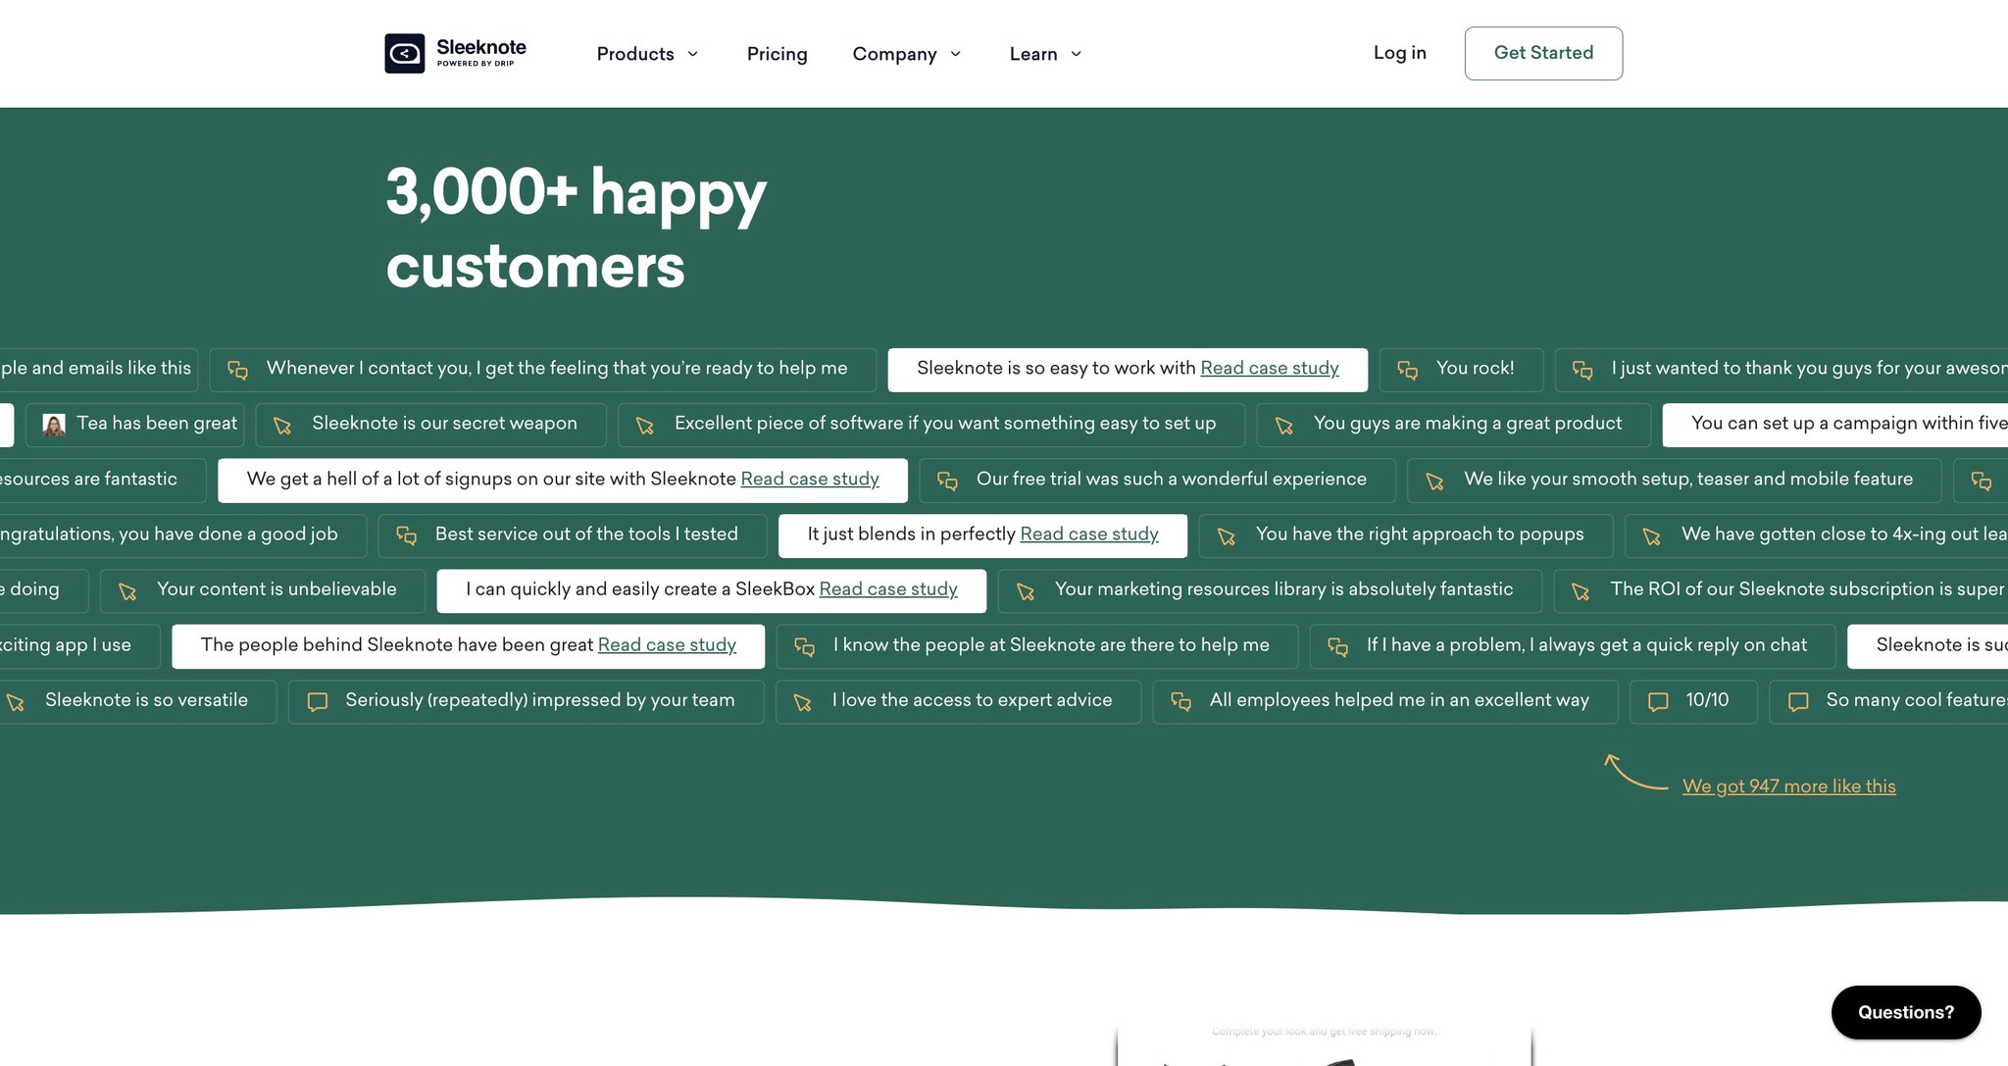Click Log in
This screenshot has width=2008, height=1066.
1400,53
